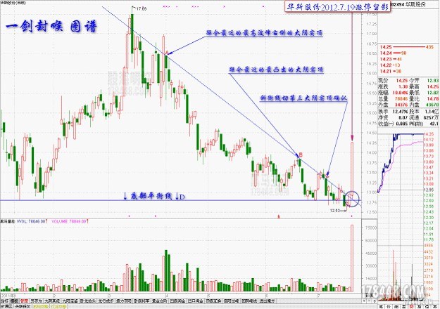Click the 外盘 34376 value

click(x=401, y=105)
